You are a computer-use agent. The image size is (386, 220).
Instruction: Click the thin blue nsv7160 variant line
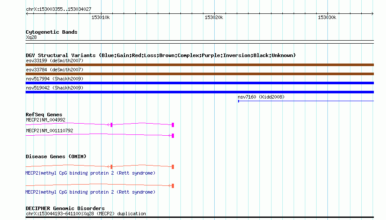306,101
